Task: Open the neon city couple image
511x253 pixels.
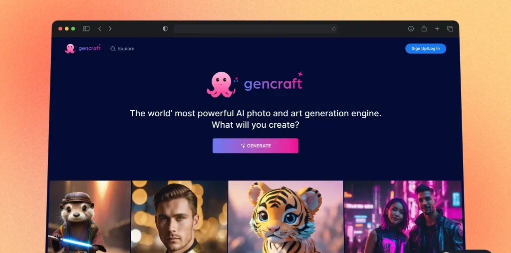Action: coord(403,217)
